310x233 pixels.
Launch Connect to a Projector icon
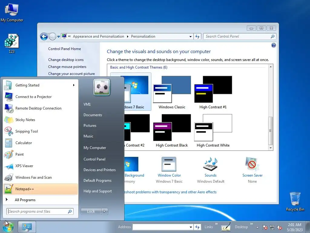[8, 97]
